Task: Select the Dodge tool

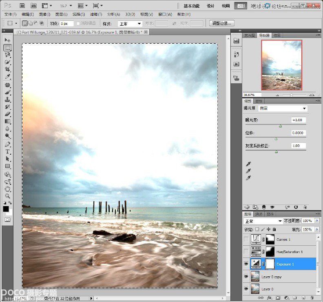Action: tap(7, 136)
